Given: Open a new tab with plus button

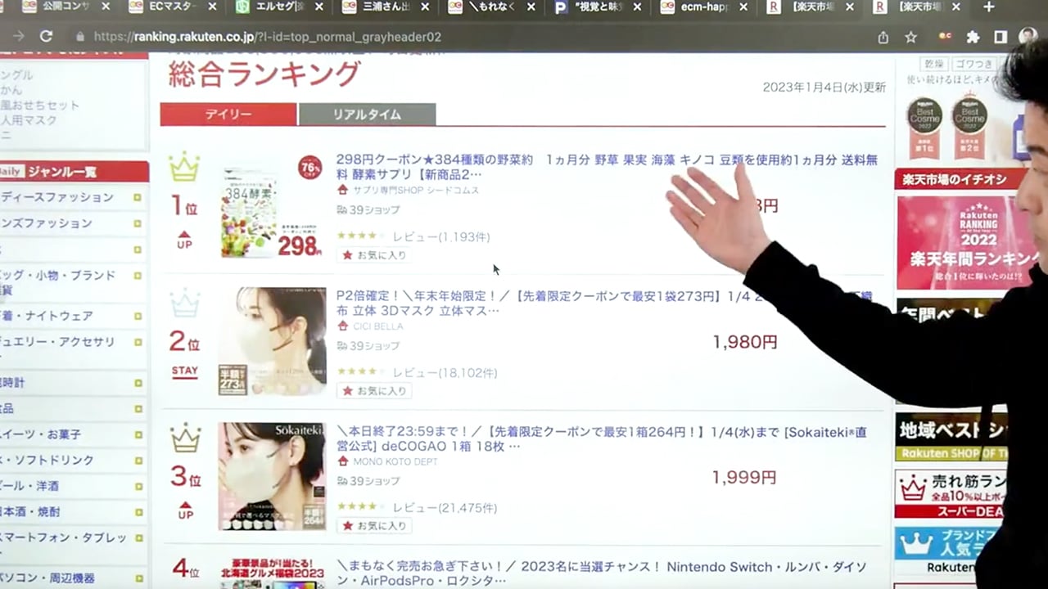Looking at the screenshot, I should click(988, 7).
